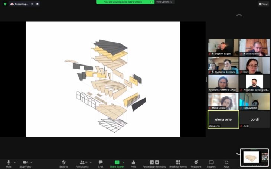Launch the Polls feature
Screen dimensions: 271x169
coord(133,163)
